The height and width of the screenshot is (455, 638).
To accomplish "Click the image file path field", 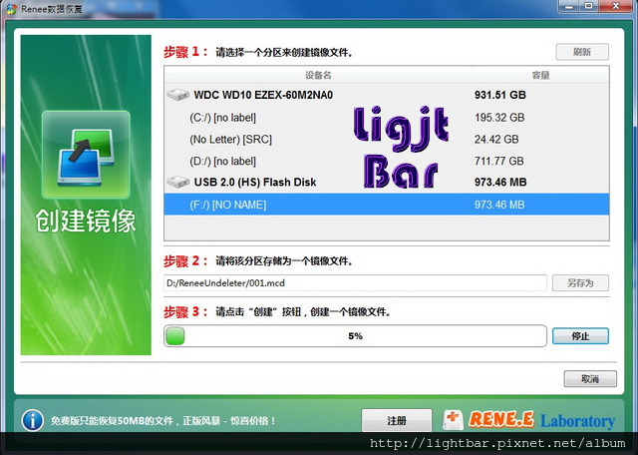I will pos(355,283).
